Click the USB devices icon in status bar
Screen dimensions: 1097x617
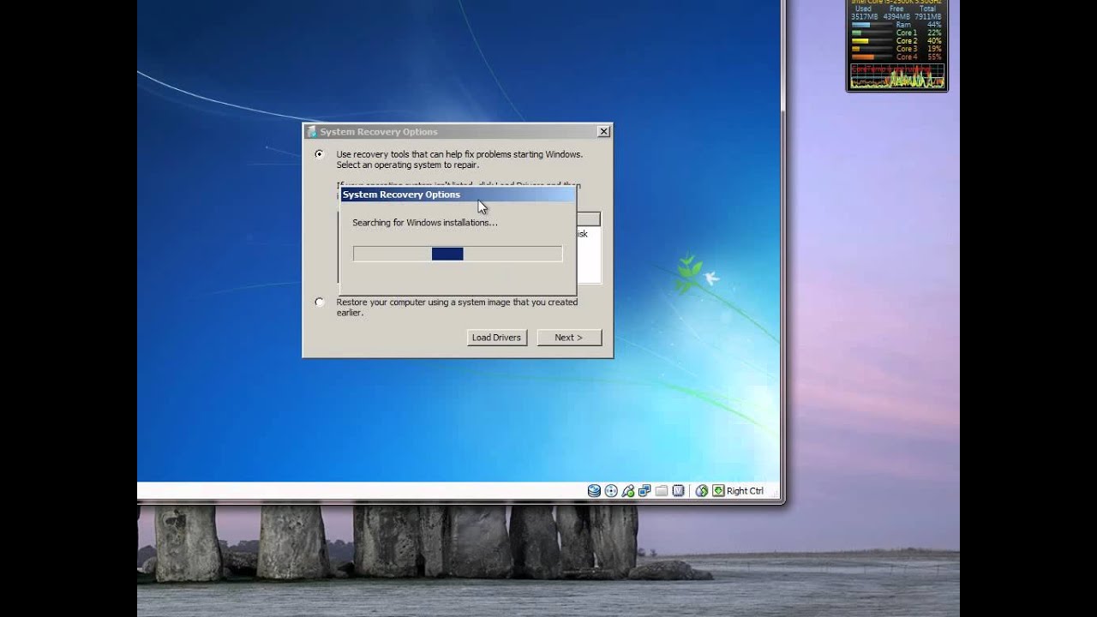628,491
